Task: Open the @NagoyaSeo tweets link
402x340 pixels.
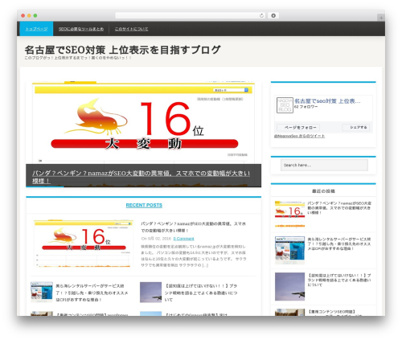Action: pyautogui.click(x=299, y=136)
